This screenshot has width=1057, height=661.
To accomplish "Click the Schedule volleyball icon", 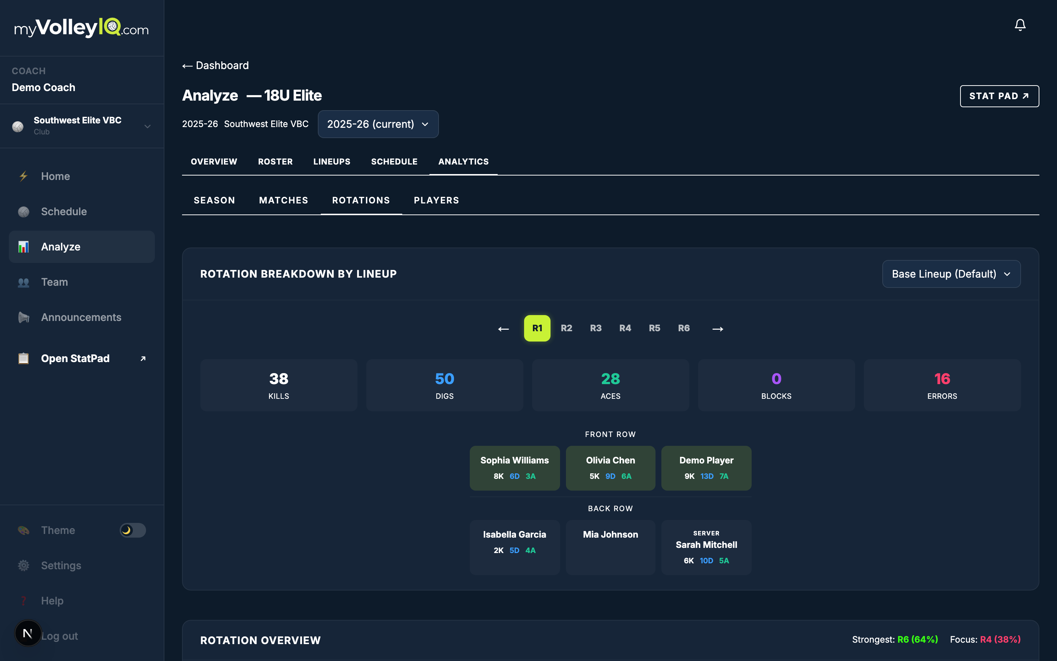I will (x=23, y=212).
